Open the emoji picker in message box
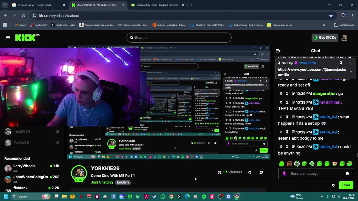 347,174
